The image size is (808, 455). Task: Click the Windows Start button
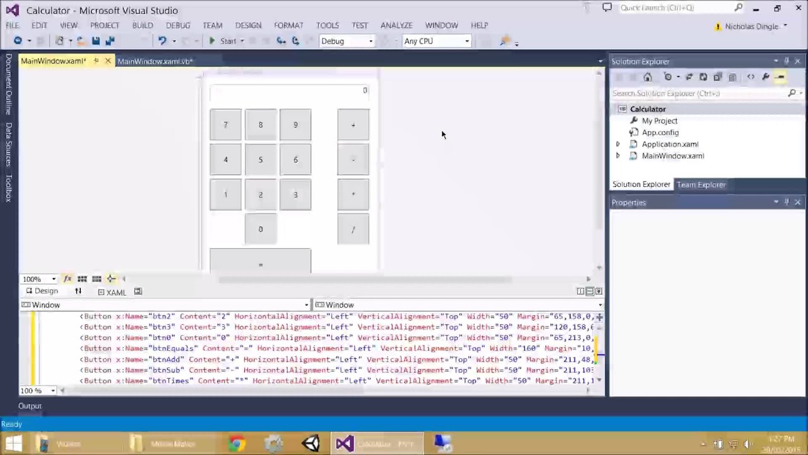[x=13, y=444]
